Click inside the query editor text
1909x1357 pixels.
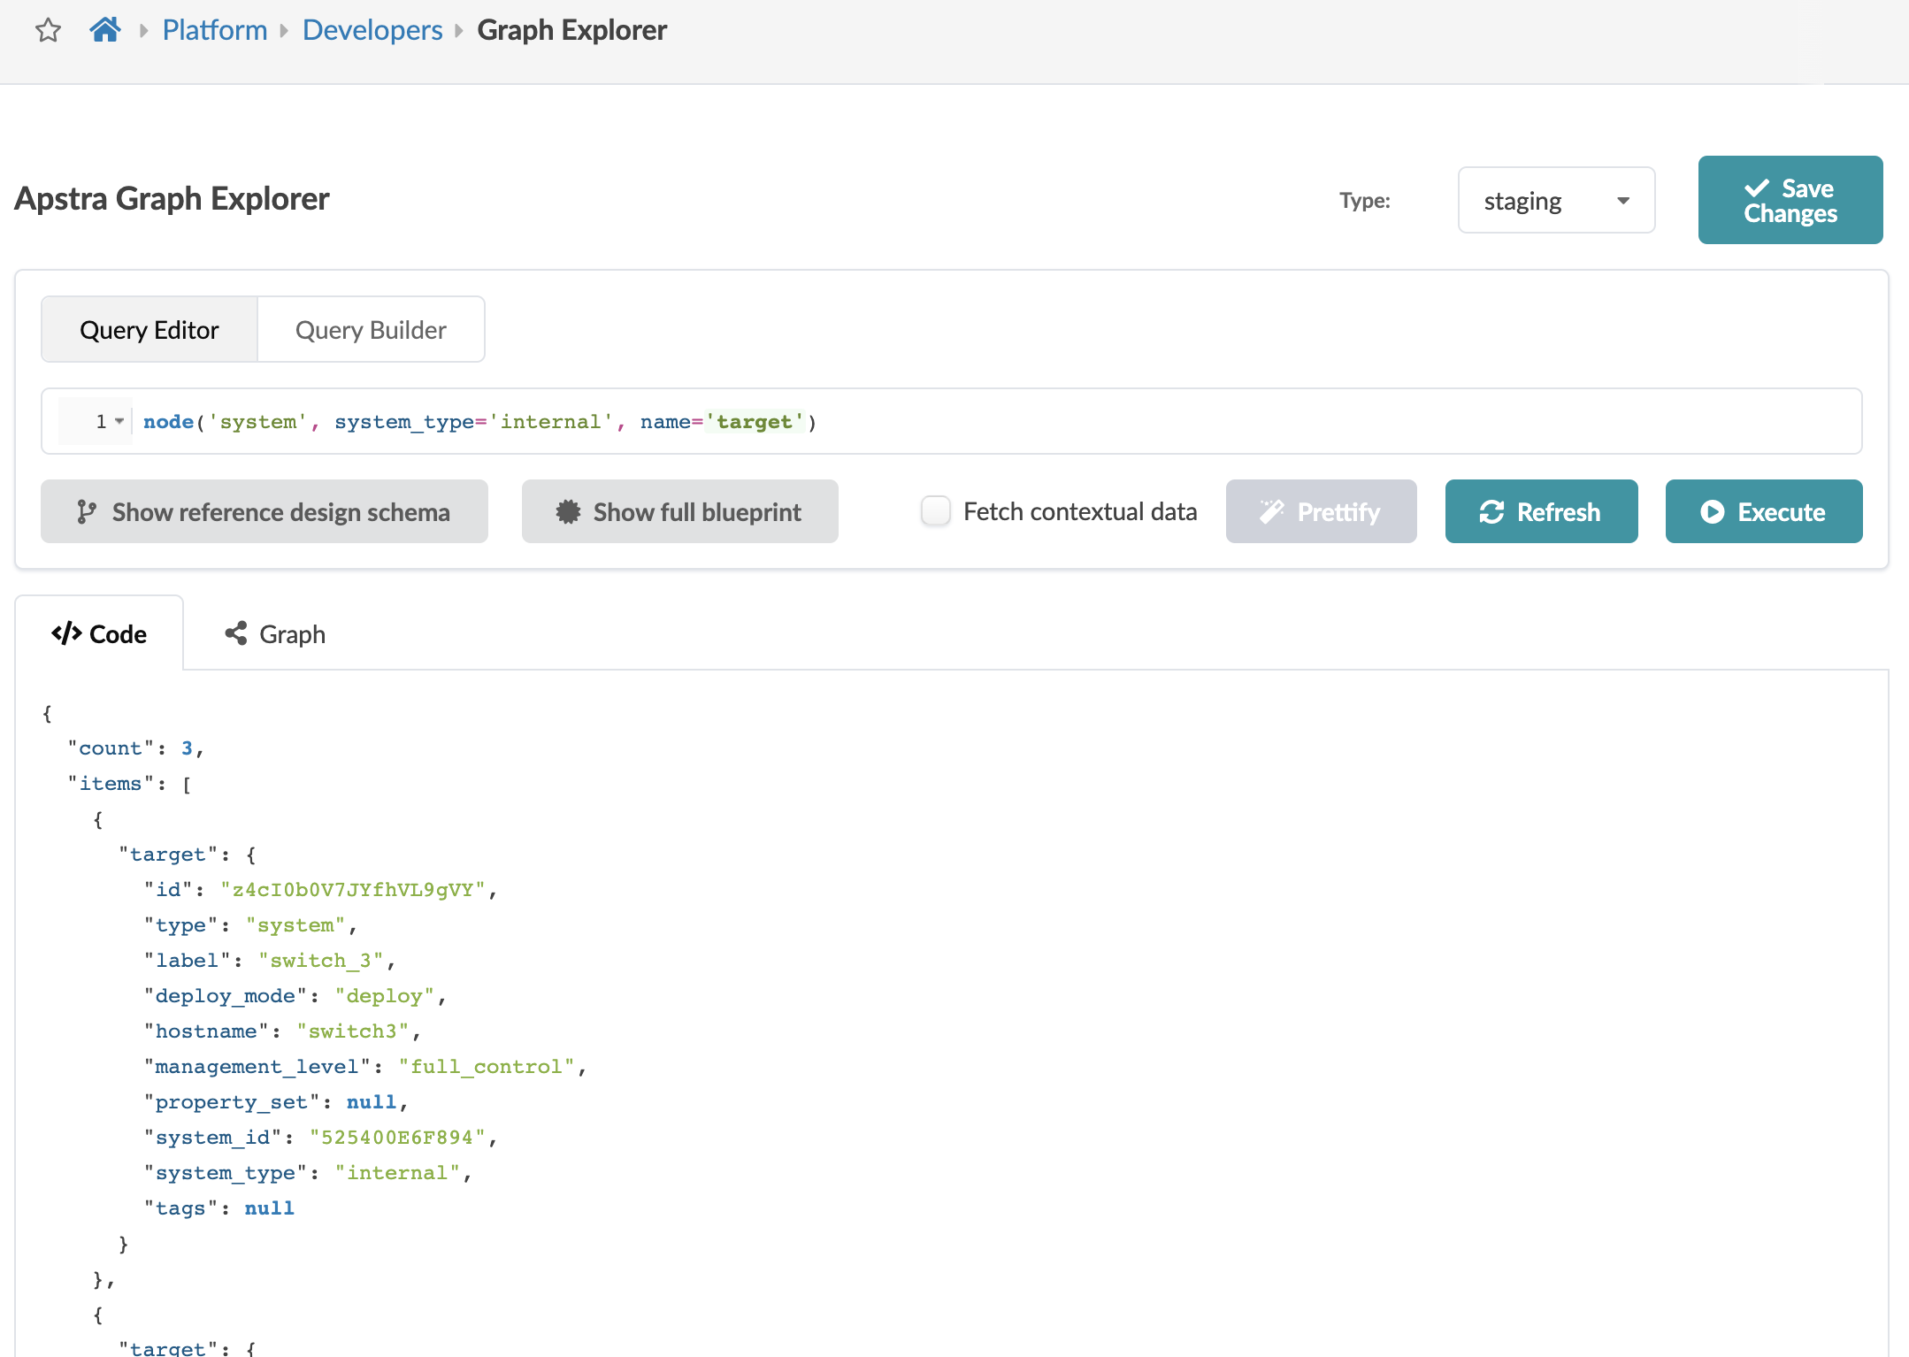tap(1062, 421)
